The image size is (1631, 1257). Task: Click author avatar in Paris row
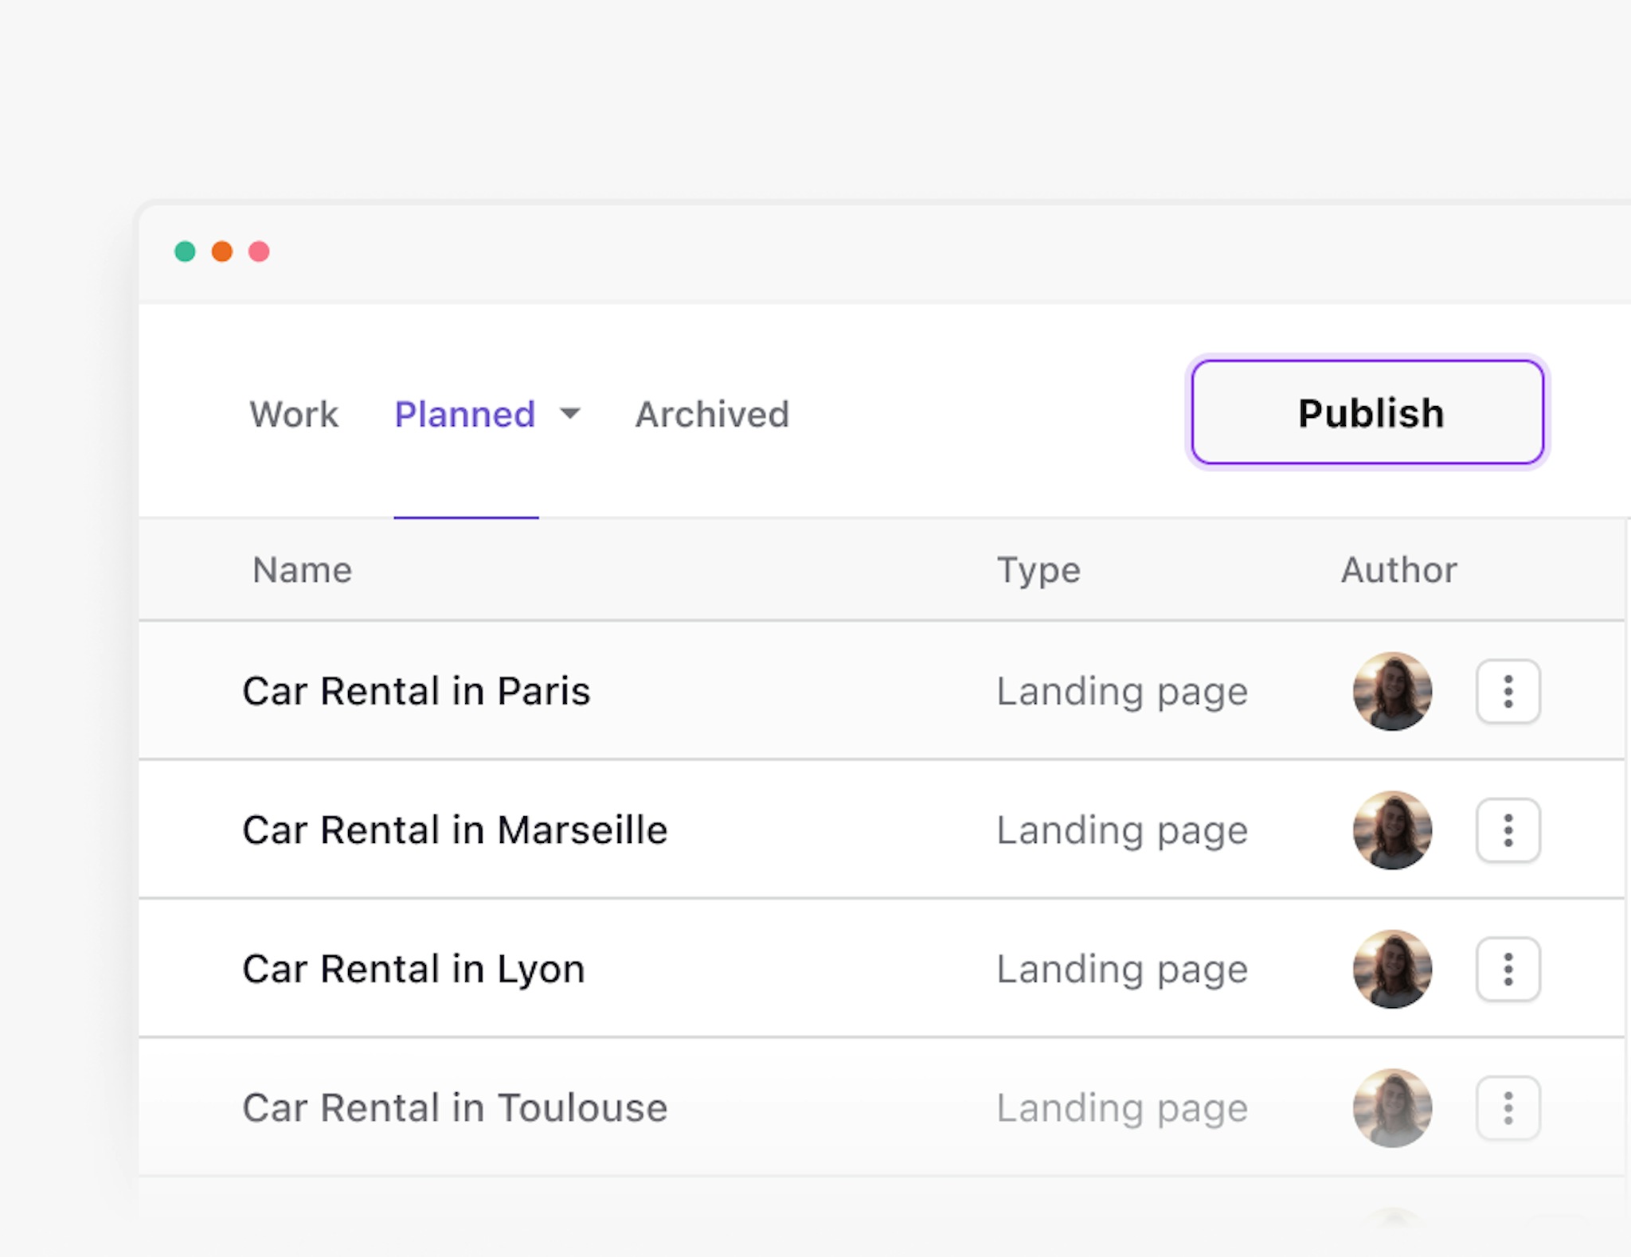[1392, 691]
